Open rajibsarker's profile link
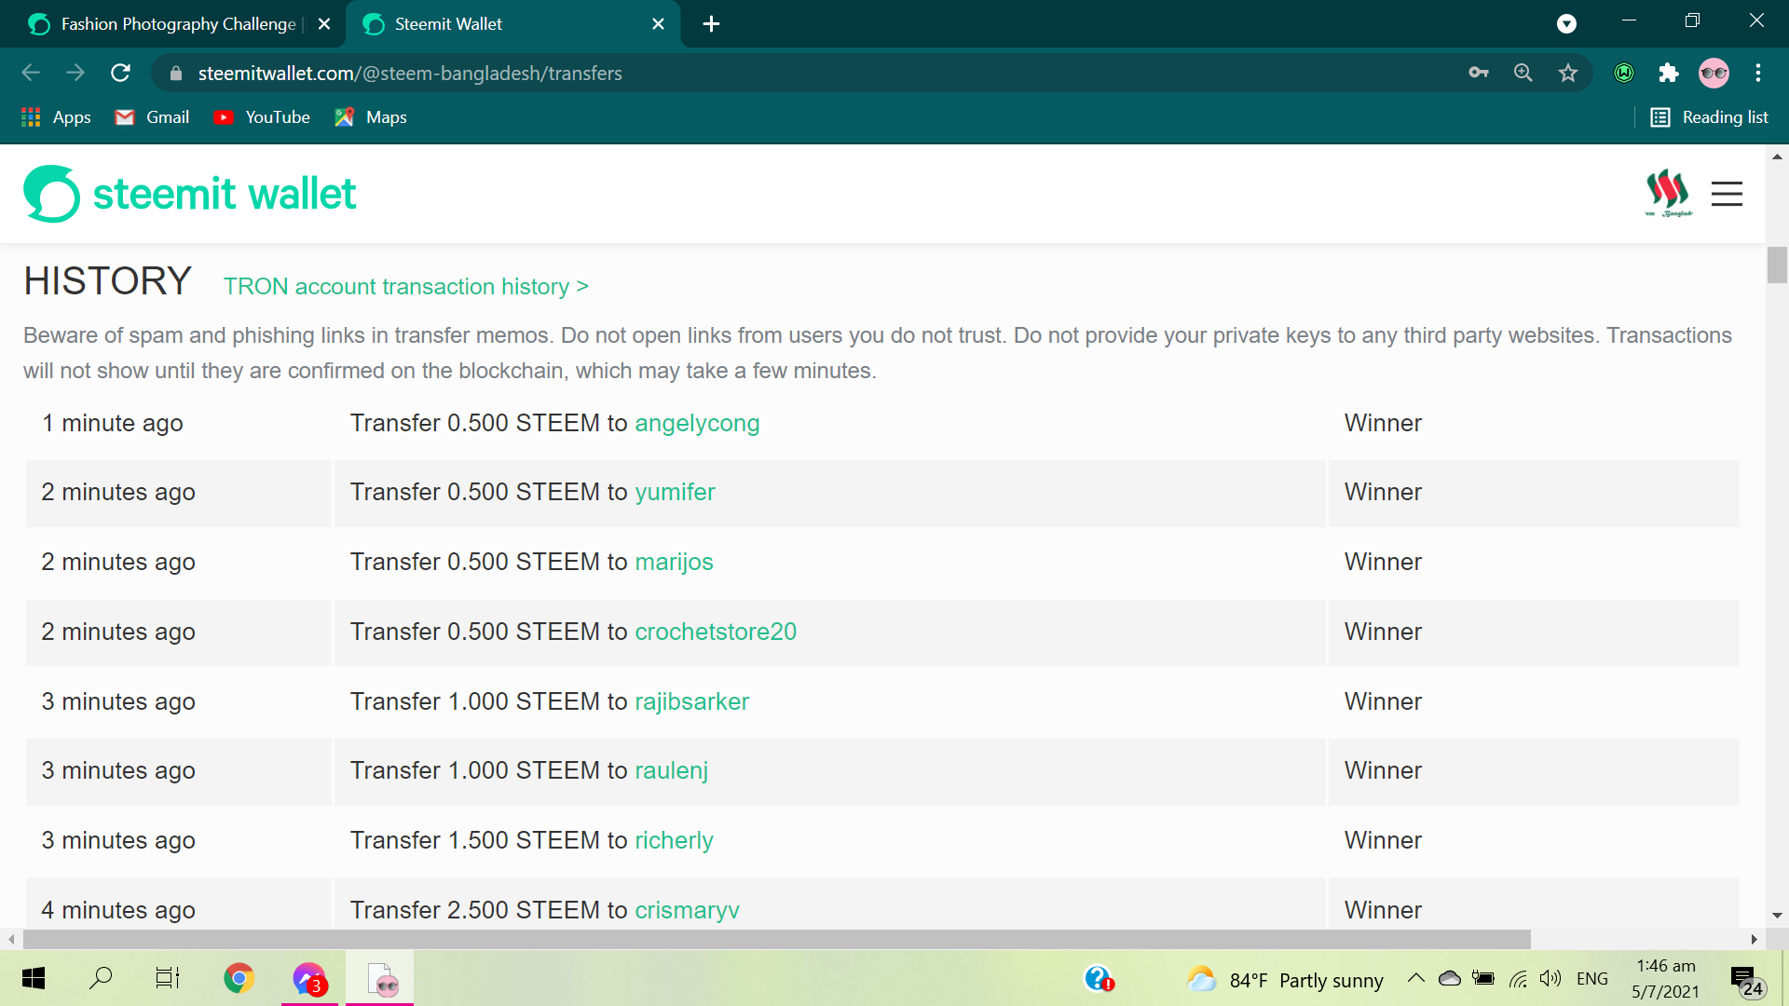Screen dimensions: 1789x1006 (691, 701)
